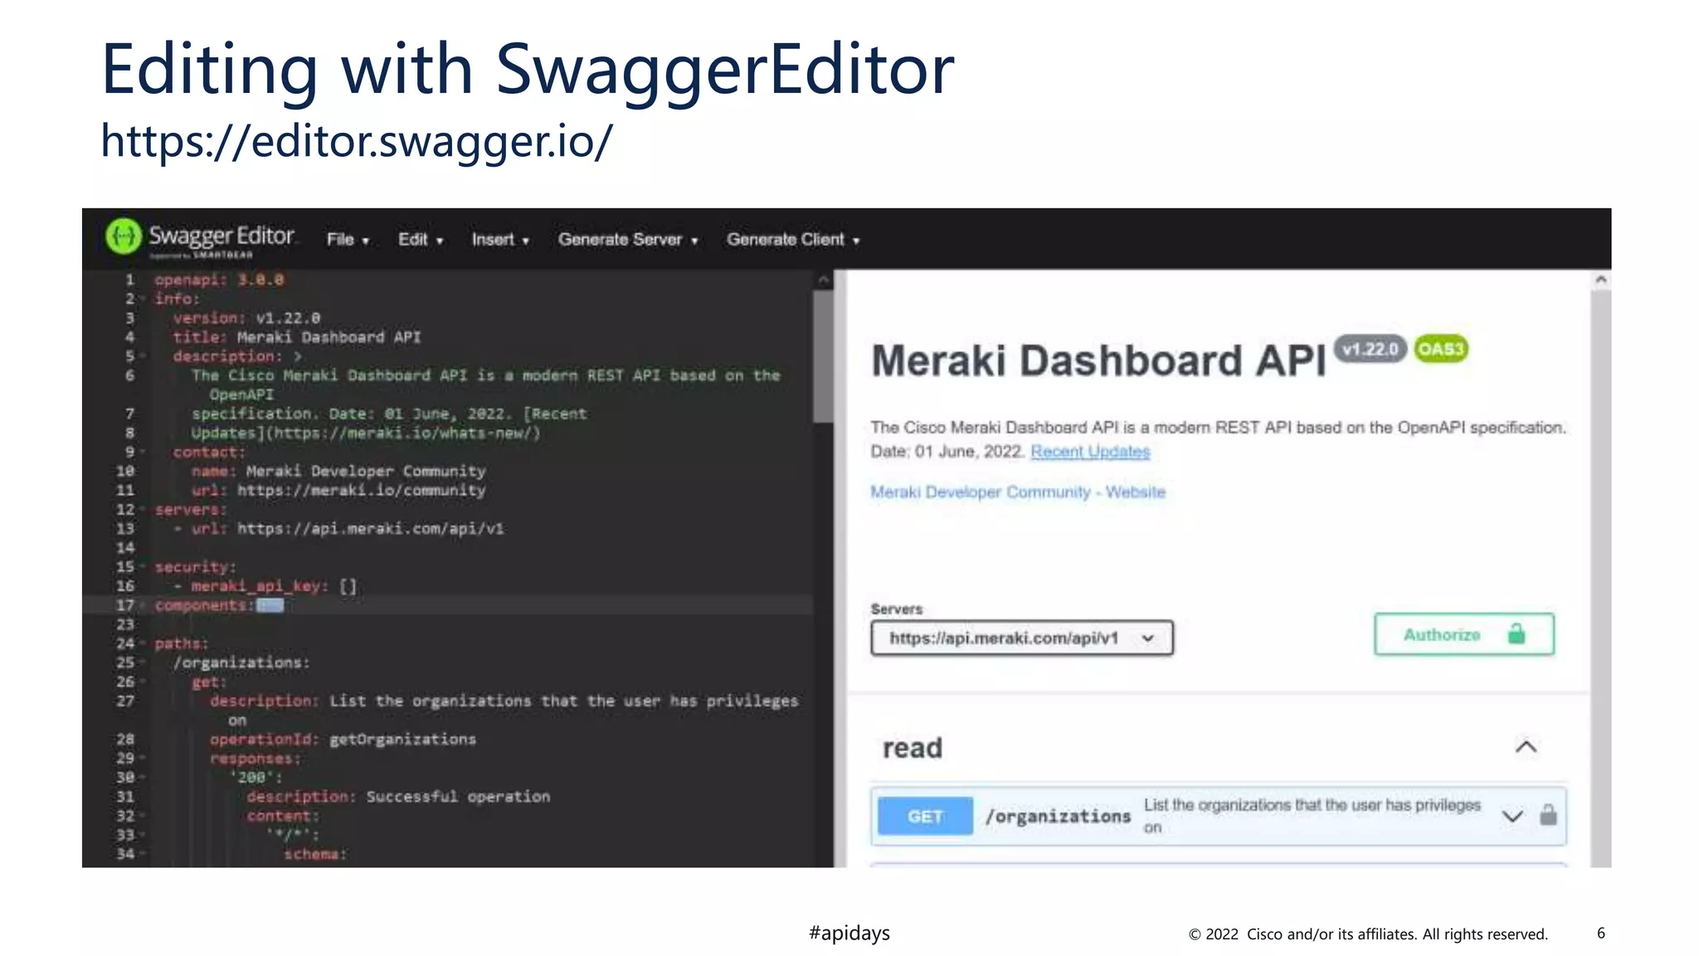Click line number 14 in the gutter
Viewport: 1699px width, 956px height.
tap(125, 548)
